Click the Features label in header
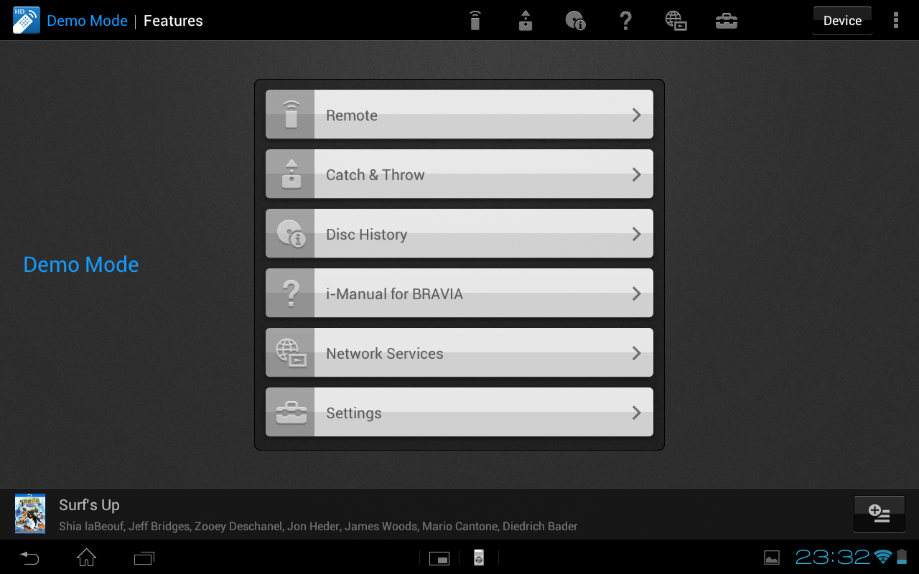 (x=173, y=21)
